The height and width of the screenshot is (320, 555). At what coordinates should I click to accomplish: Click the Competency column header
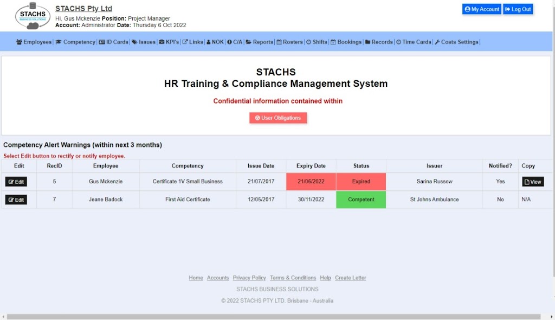point(187,166)
